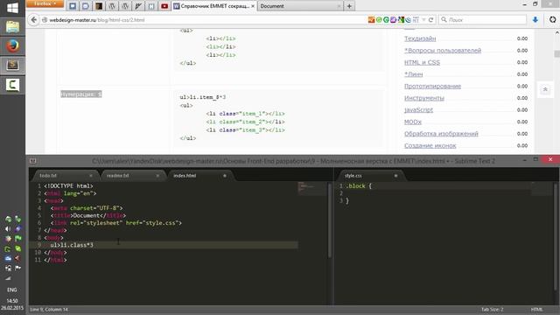The image size is (560, 315).
Task: Click the left pane vertical scrollbar in Sublime
Action: coord(330,221)
